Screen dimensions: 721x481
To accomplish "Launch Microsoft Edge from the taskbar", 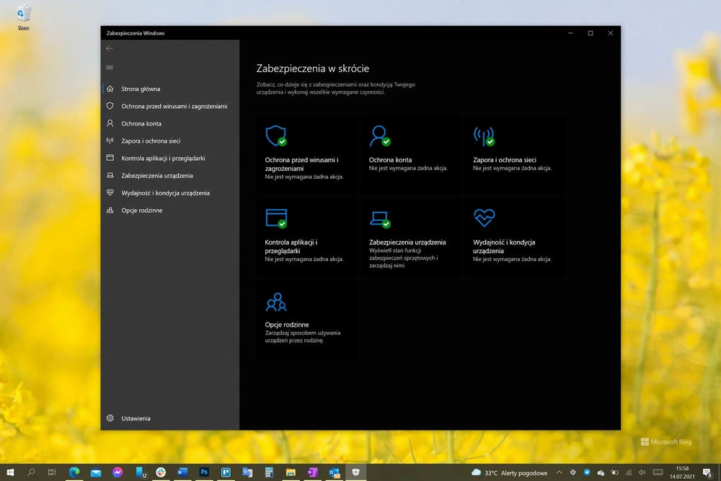I will [x=74, y=472].
